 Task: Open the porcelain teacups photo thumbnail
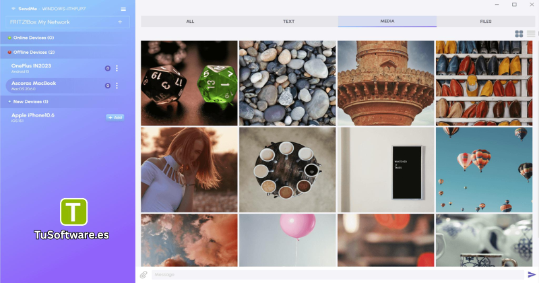click(x=484, y=241)
